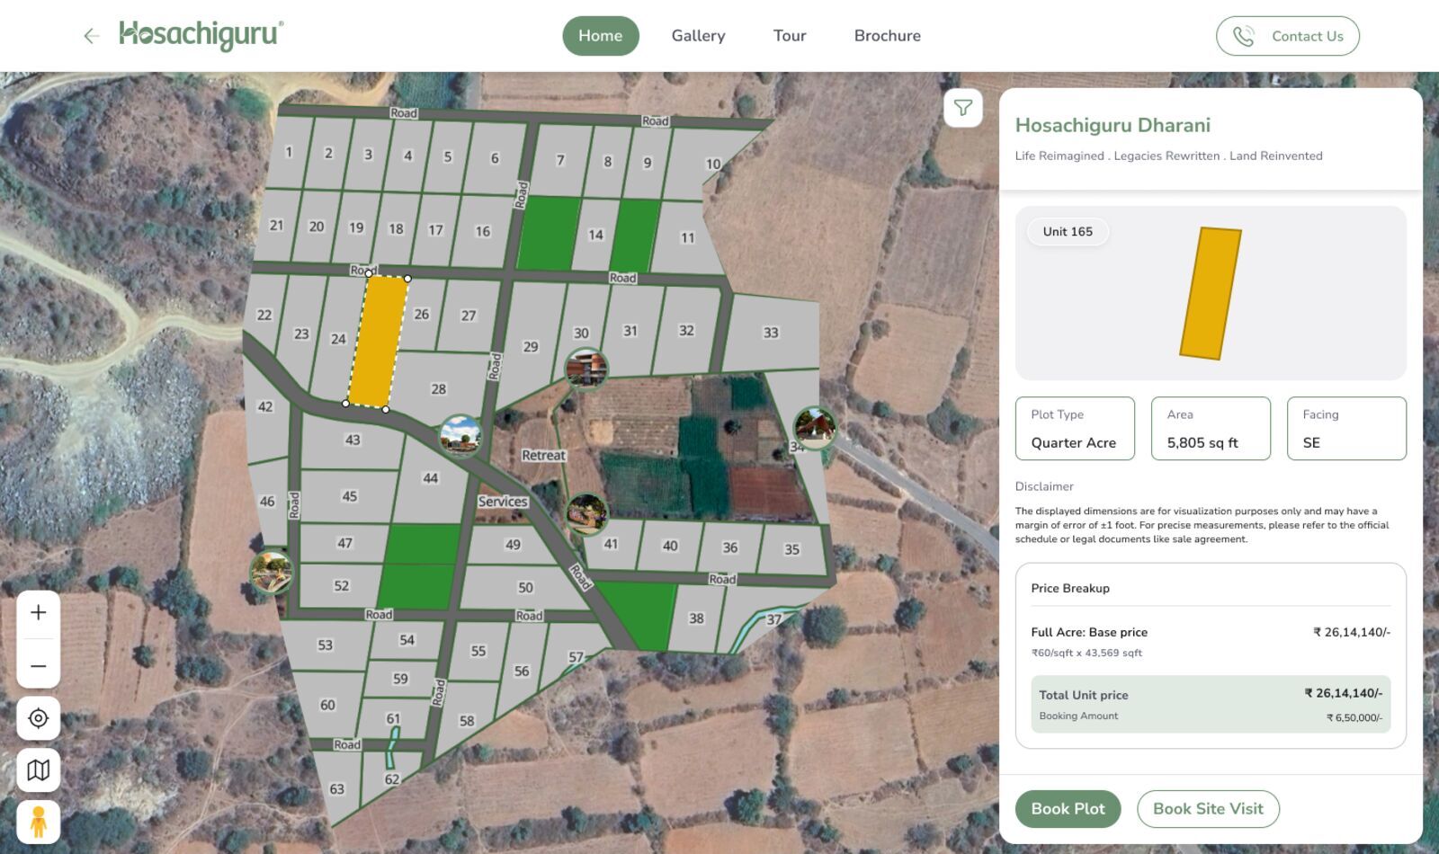Select plot 50 on the map
This screenshot has height=854, width=1439.
[525, 588]
